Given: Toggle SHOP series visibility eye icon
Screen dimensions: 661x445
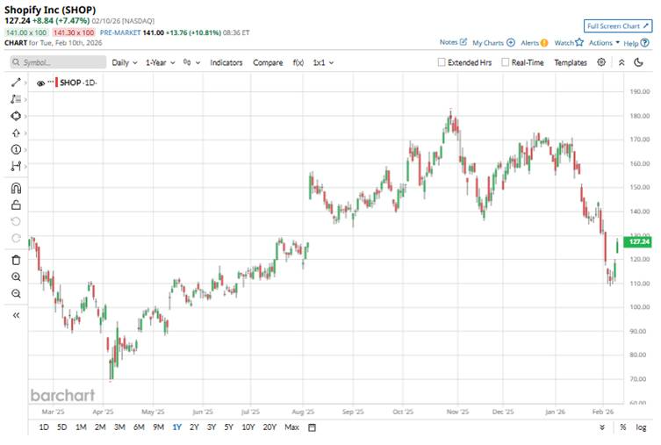Looking at the screenshot, I should (x=40, y=83).
